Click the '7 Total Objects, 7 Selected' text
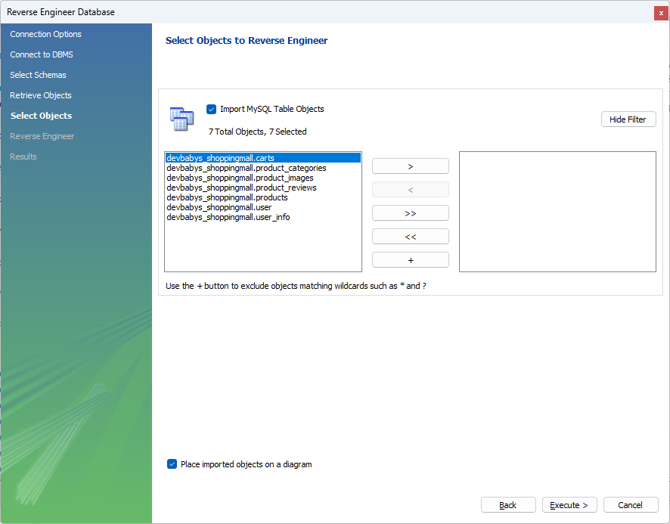Viewport: 670px width, 524px height. [257, 132]
